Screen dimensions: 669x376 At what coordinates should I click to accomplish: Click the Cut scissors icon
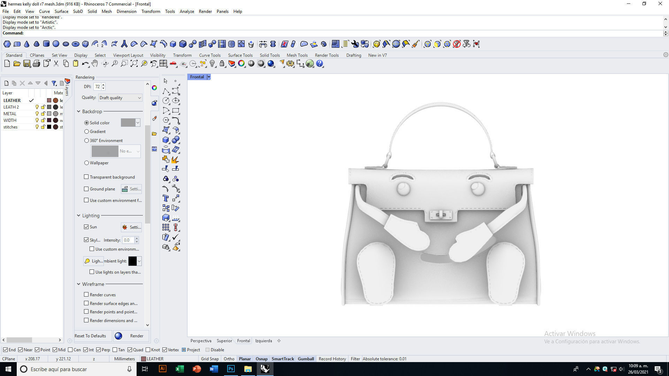point(56,64)
